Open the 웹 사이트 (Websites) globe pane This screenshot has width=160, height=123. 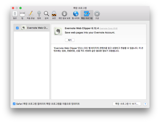click(x=76, y=15)
